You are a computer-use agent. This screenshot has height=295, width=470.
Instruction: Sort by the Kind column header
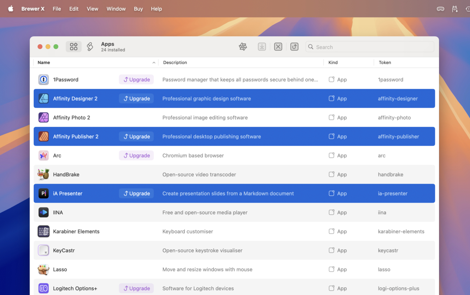click(333, 63)
